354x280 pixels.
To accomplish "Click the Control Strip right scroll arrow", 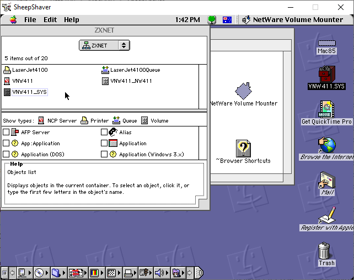I will (190, 273).
